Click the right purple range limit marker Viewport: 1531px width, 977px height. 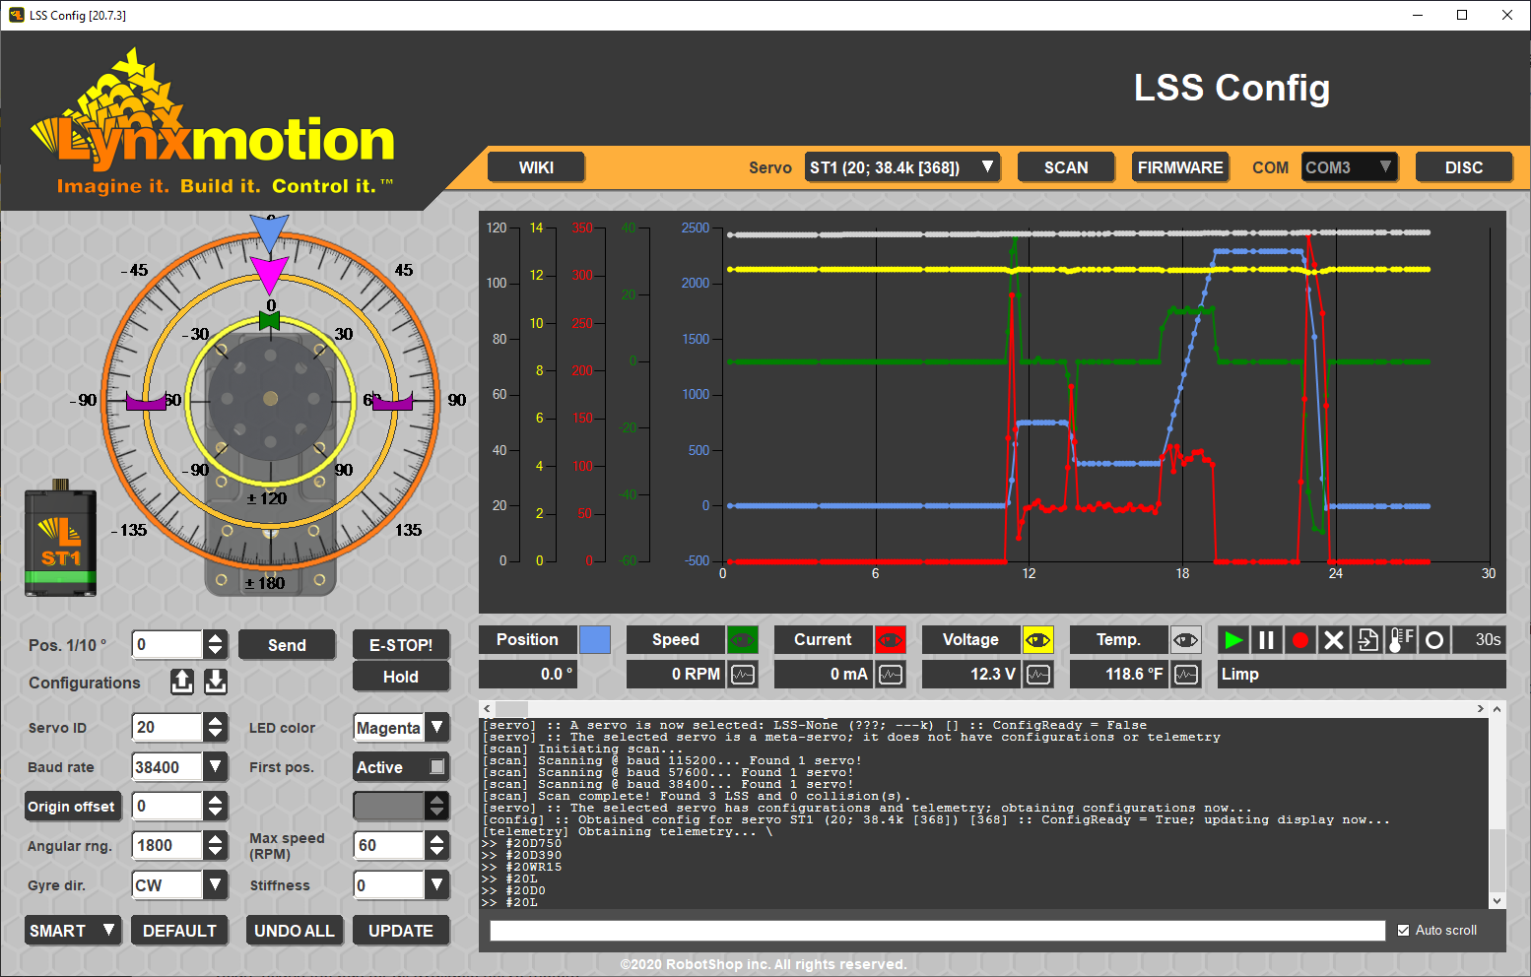click(x=392, y=401)
